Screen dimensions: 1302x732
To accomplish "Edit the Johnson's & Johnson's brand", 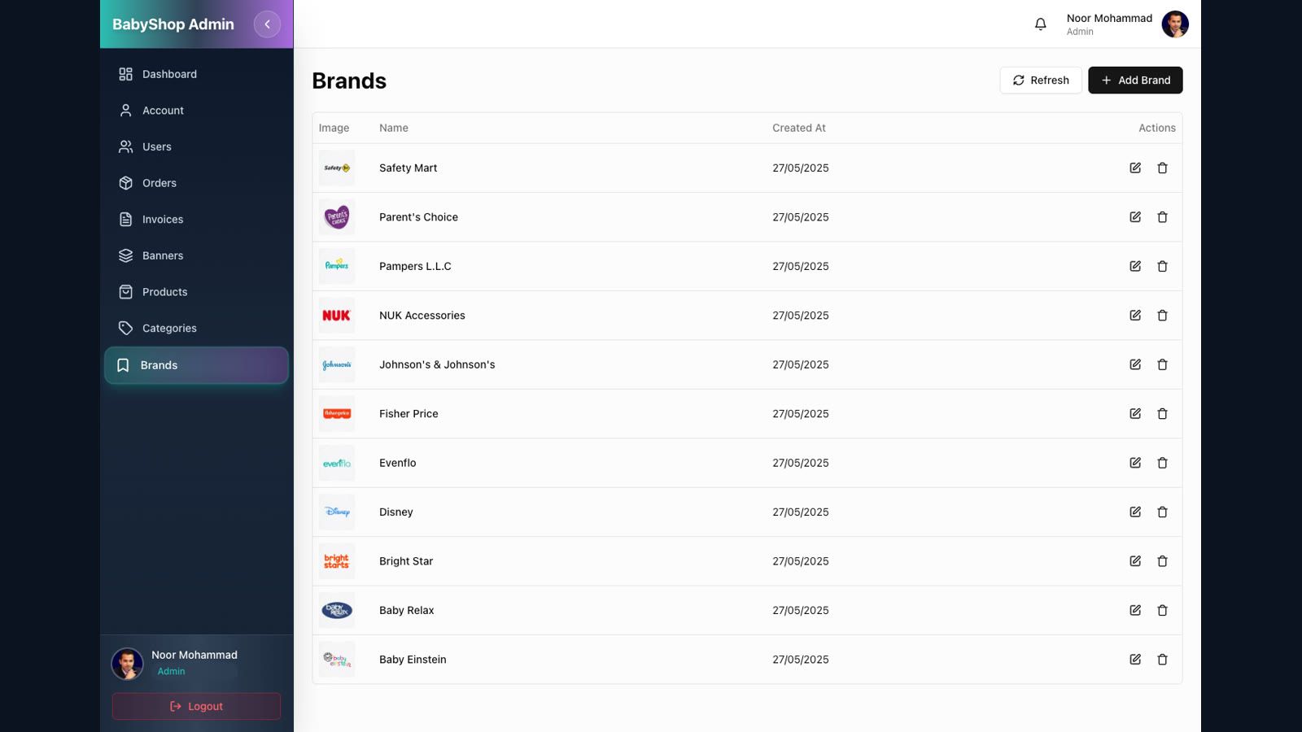I will point(1135,364).
